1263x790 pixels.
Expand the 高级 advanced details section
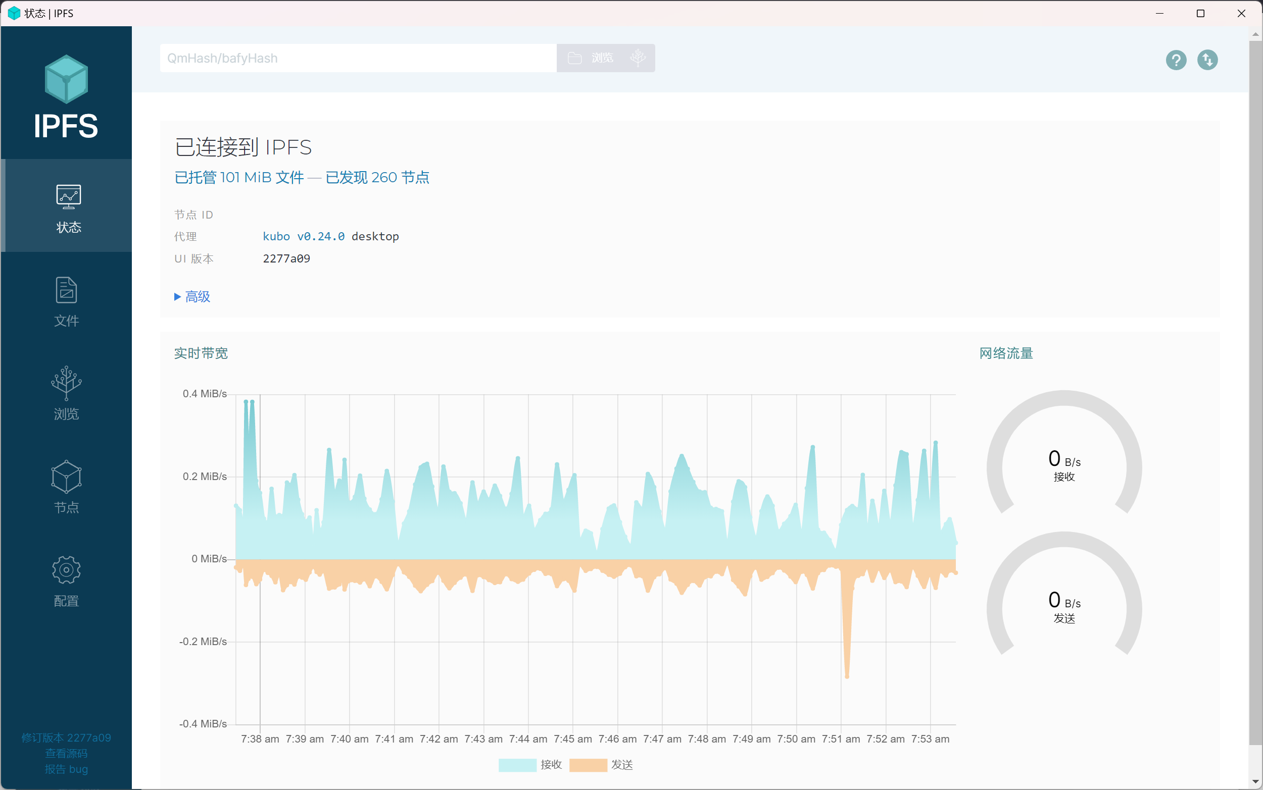point(192,297)
